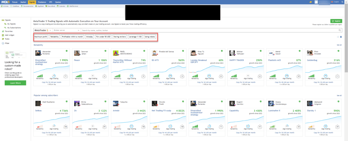Click See all for Reliability section
This screenshot has height=141, width=348.
(339, 45)
